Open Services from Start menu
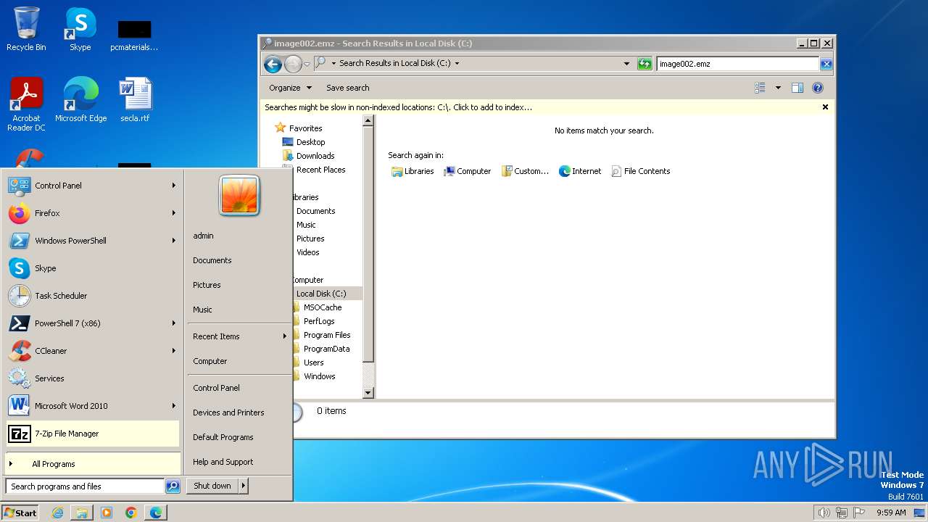928x522 pixels. (x=92, y=378)
